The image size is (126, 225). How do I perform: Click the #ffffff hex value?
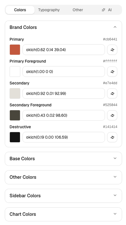click(110, 61)
